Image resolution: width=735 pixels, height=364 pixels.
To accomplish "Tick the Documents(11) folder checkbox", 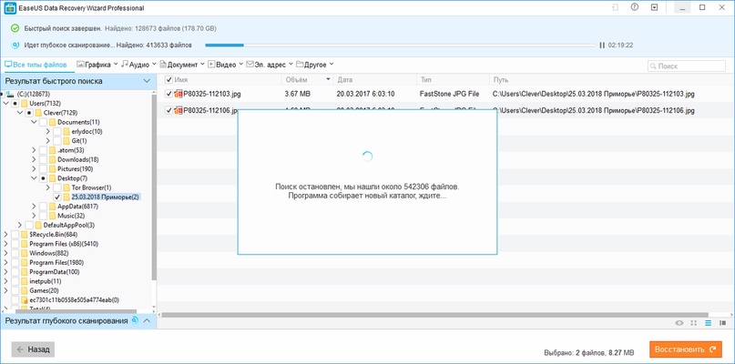I will tap(42, 122).
